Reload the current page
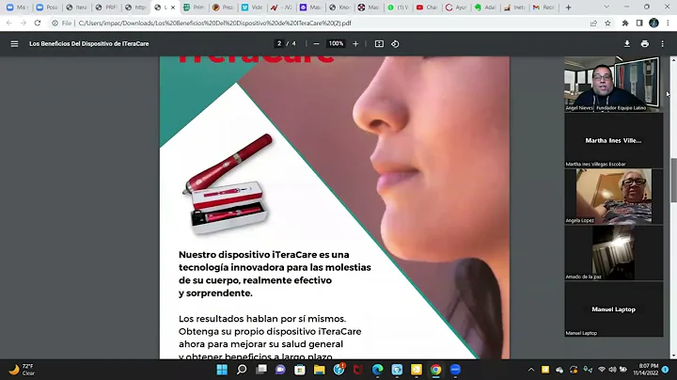 point(38,23)
